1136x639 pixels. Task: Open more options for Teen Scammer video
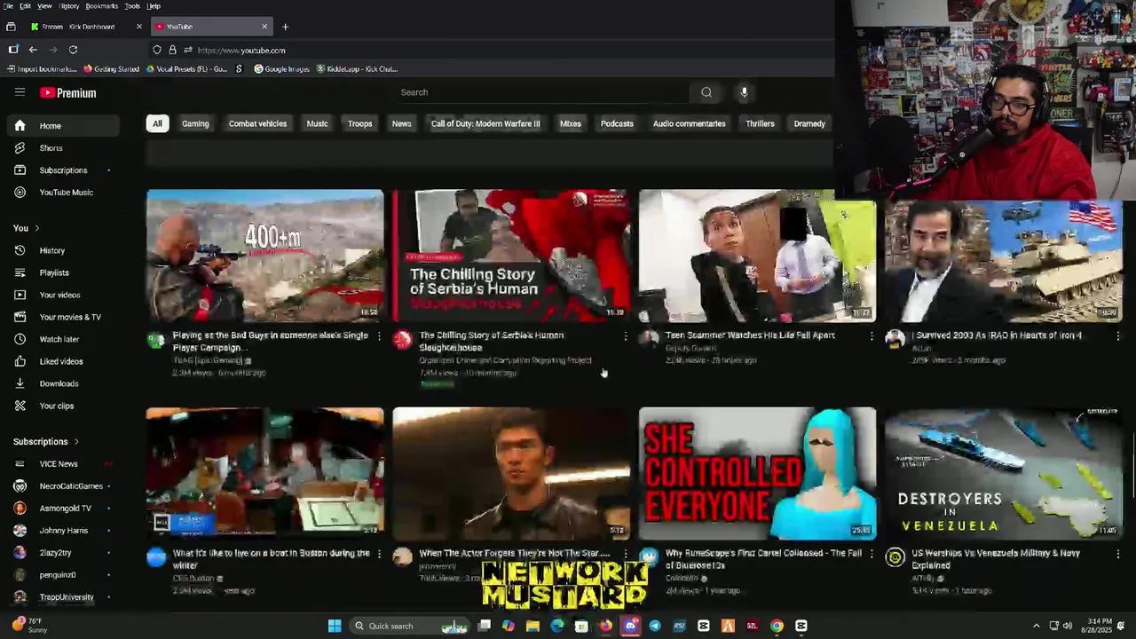[x=872, y=335]
